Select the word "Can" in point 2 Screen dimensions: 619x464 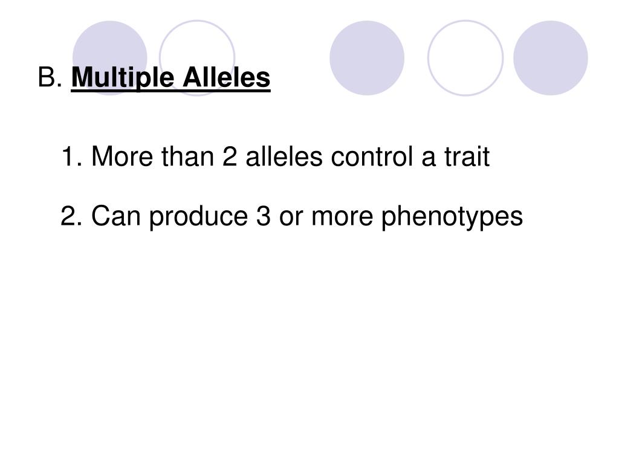point(116,216)
